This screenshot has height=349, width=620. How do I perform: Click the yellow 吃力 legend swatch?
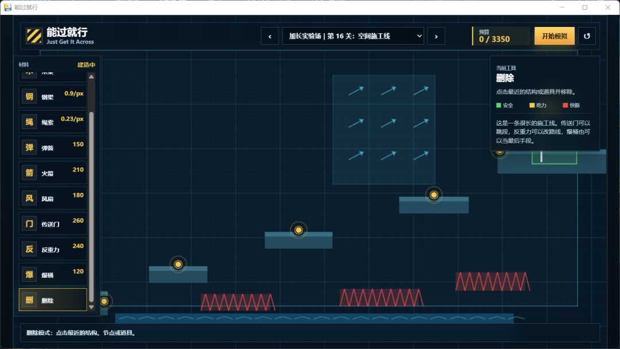point(532,105)
